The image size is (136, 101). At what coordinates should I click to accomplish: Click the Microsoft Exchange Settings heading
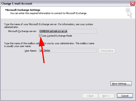pos(23,10)
